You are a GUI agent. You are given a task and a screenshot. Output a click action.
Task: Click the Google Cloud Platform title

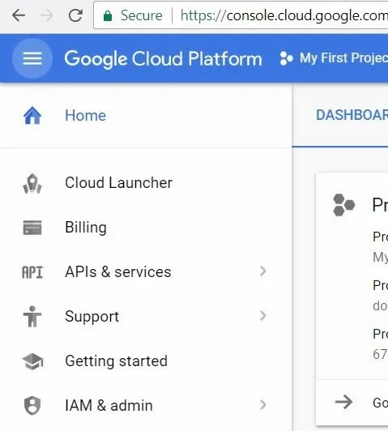(x=164, y=59)
